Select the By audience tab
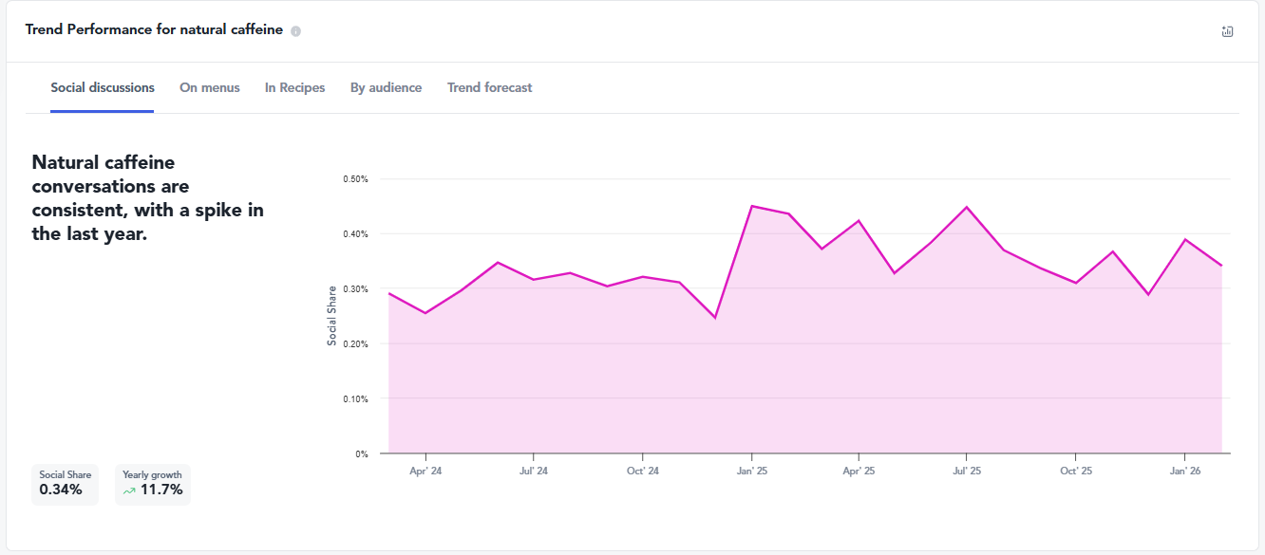This screenshot has height=555, width=1265. 386,87
